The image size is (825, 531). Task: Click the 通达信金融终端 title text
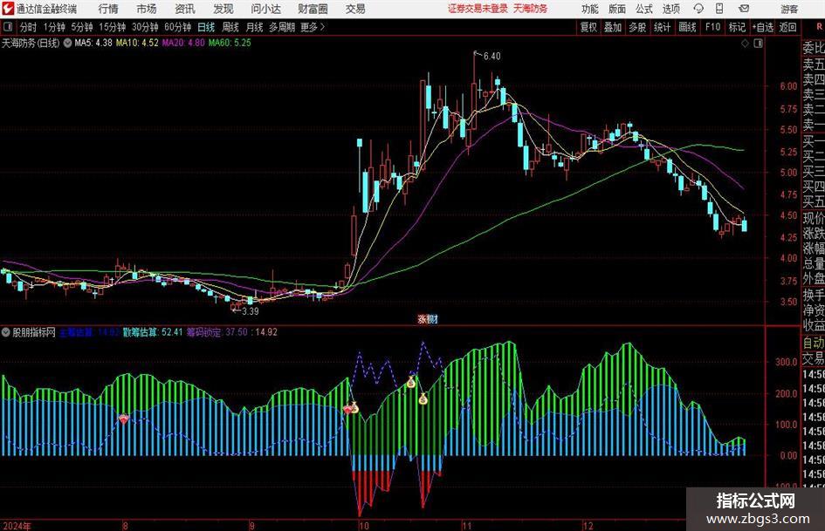[x=46, y=9]
